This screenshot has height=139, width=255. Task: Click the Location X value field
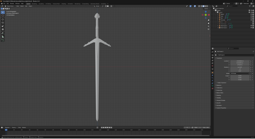[240, 61]
